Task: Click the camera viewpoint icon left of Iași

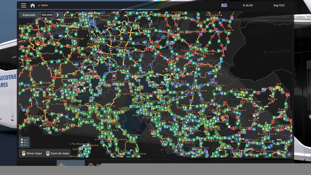Action: tap(264, 89)
